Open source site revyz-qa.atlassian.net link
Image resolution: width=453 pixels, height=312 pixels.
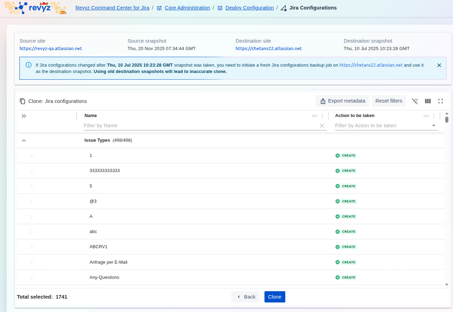click(51, 49)
